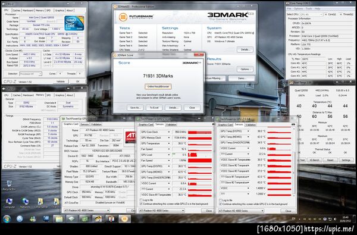Enable Log to file in the GPU-Z window with GPU Core Clock
This screenshot has width=357, height=235.
point(141,200)
